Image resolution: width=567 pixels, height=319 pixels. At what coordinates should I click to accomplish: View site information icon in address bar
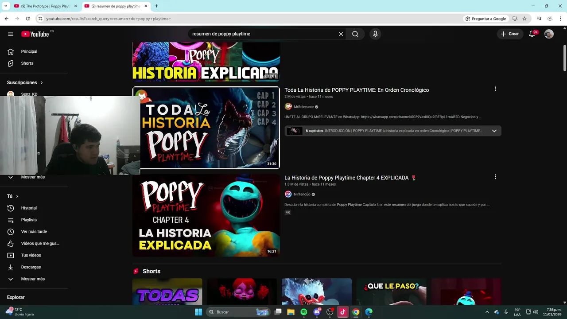(x=40, y=19)
